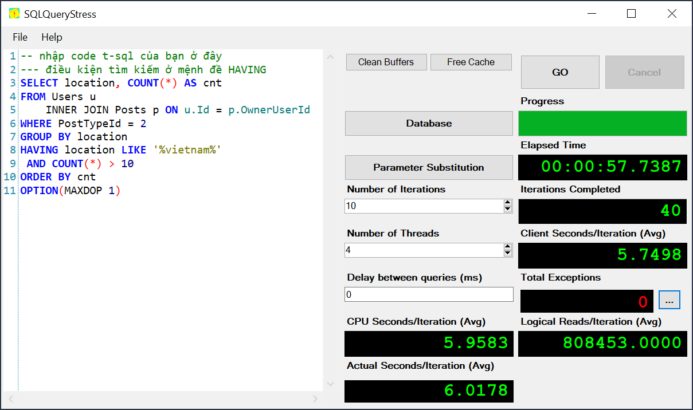
Task: Click the Free Cache button
Action: 471,62
